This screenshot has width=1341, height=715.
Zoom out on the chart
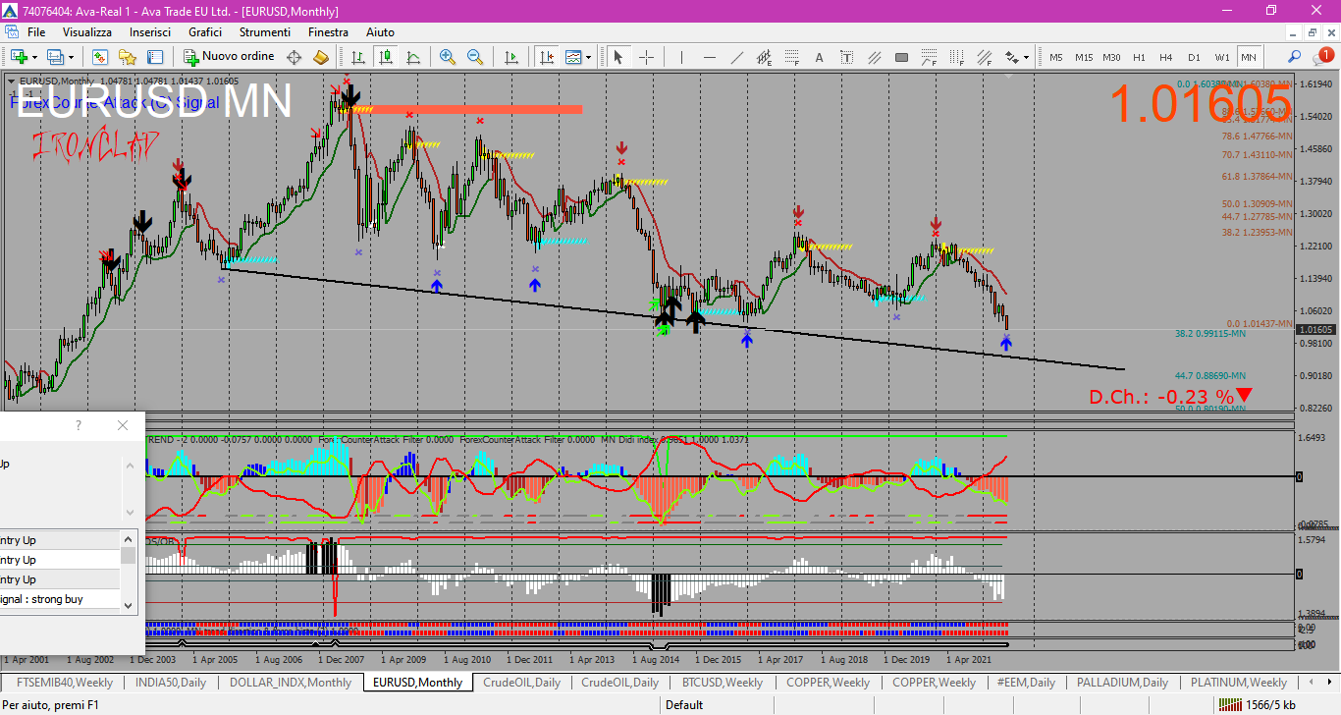coord(475,57)
